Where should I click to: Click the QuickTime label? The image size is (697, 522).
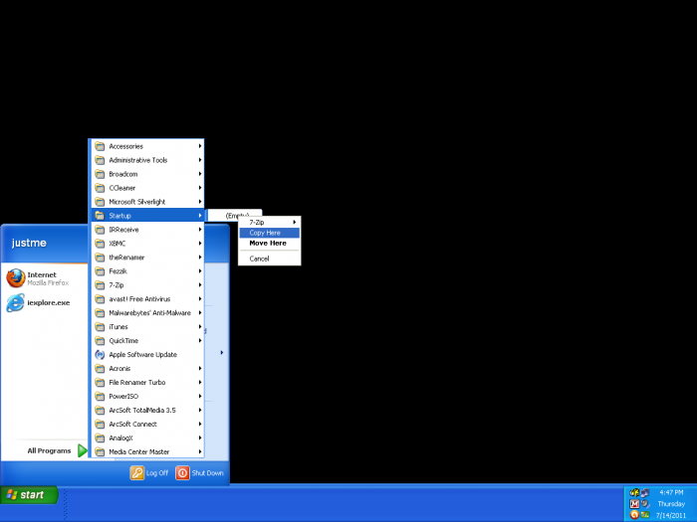point(123,341)
